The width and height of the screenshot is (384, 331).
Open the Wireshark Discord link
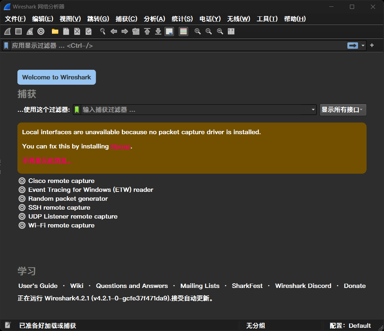[303, 286]
